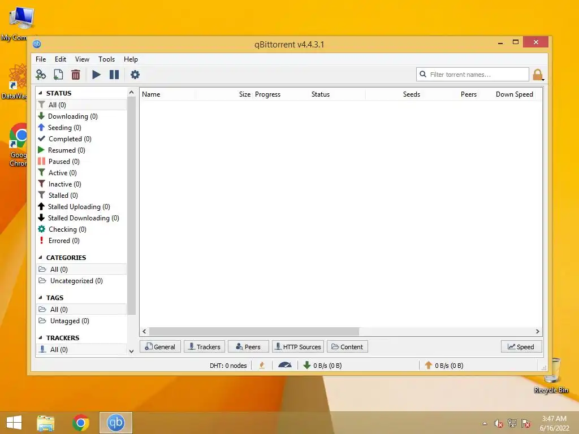
Task: Select the Downloading (0) filter
Action: (81, 116)
